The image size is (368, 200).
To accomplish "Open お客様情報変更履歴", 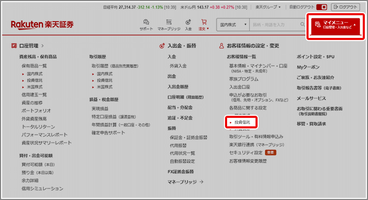I will [x=248, y=161].
